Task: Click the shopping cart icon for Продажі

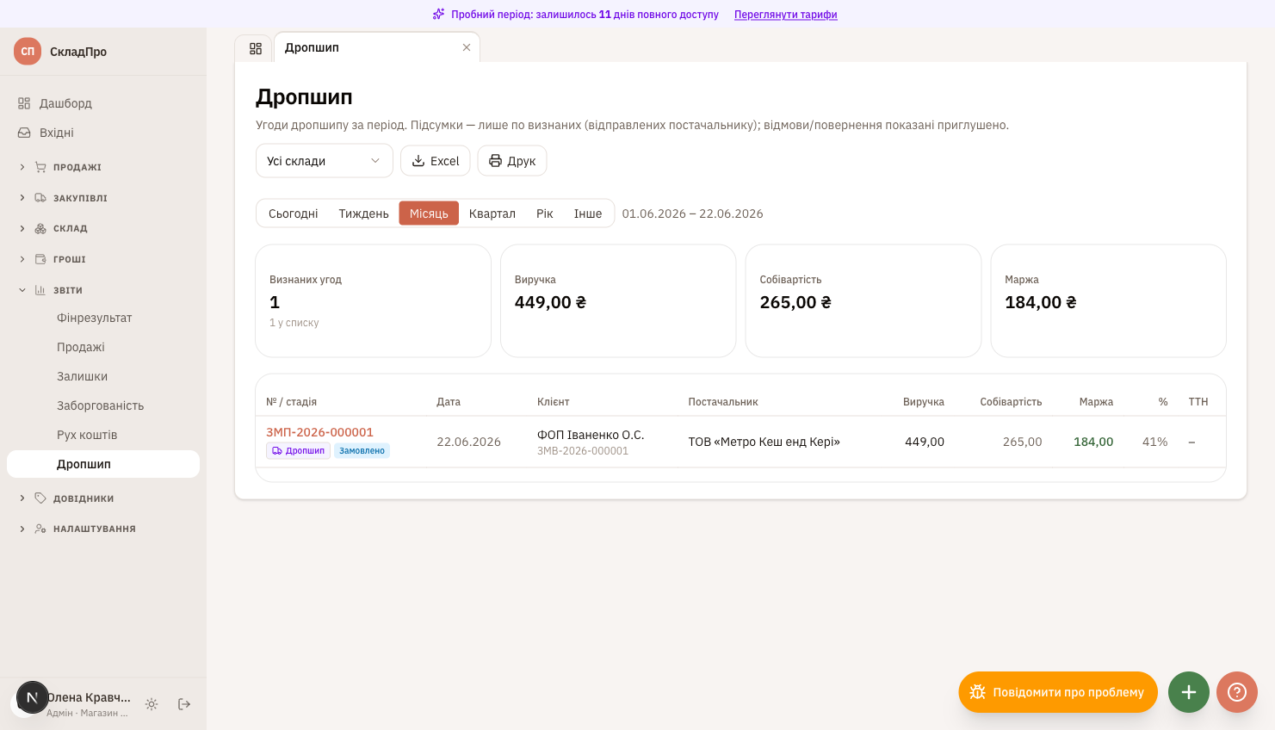Action: pos(40,167)
